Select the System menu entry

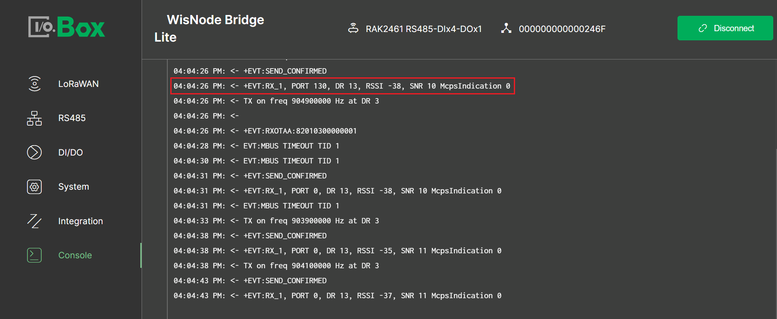74,187
